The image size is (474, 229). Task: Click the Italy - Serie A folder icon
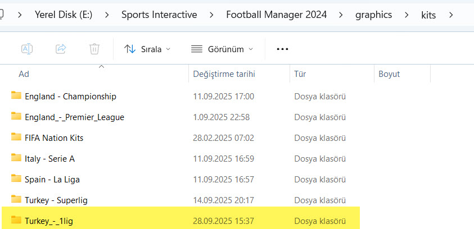pos(16,158)
